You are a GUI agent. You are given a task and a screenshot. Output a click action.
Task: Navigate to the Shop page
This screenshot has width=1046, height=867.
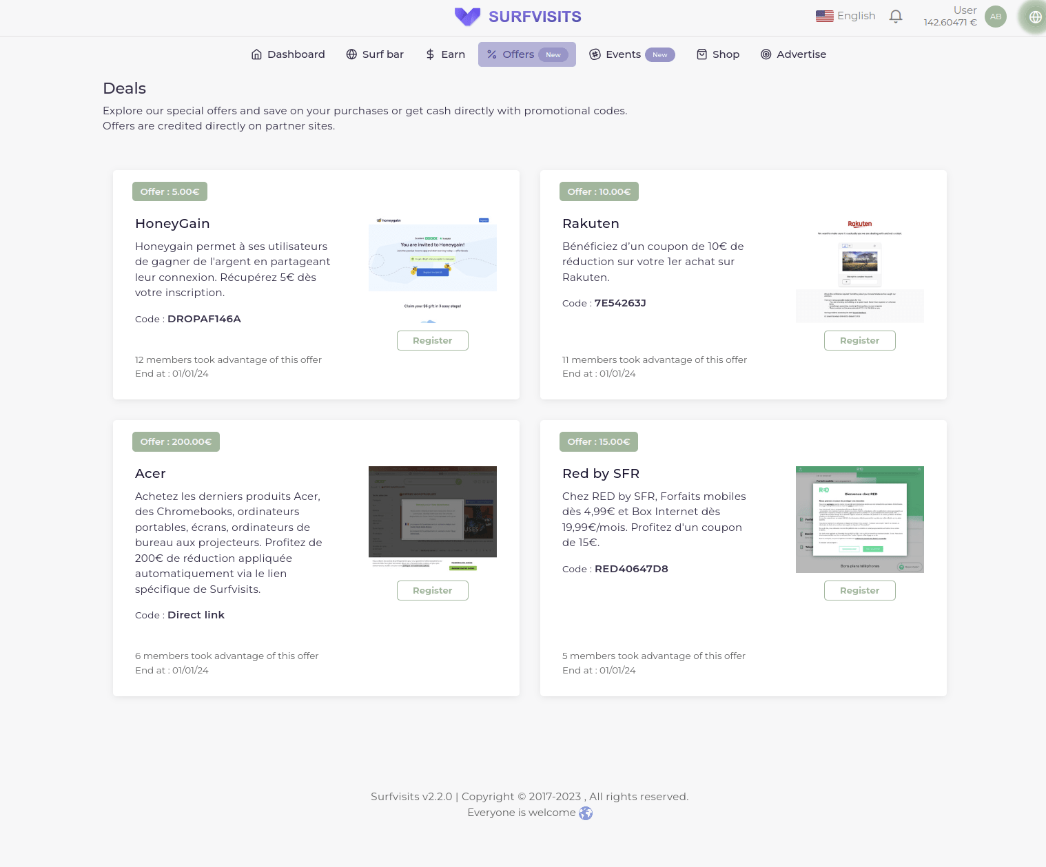click(x=718, y=54)
